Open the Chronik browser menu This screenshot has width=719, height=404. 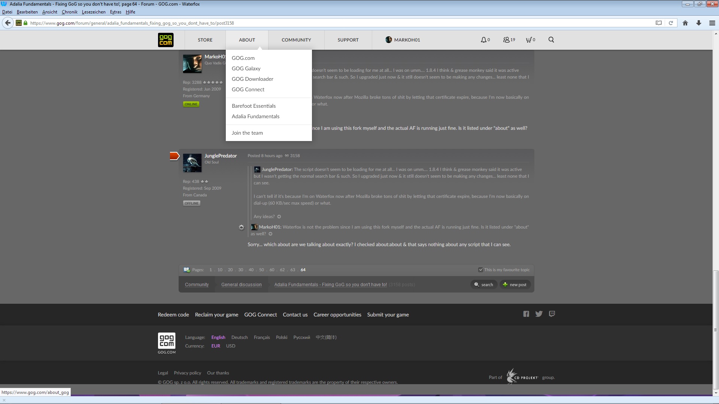(x=70, y=12)
